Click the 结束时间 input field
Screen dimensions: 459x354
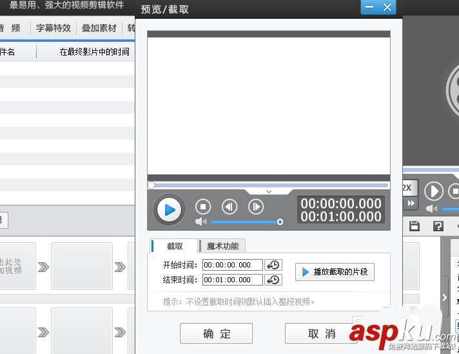tap(233, 280)
